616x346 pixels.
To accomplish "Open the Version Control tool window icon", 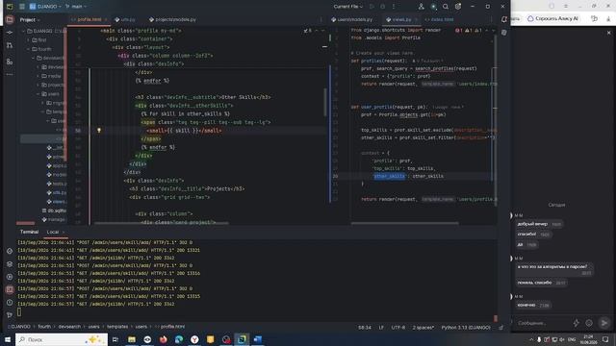I will pos(10,314).
